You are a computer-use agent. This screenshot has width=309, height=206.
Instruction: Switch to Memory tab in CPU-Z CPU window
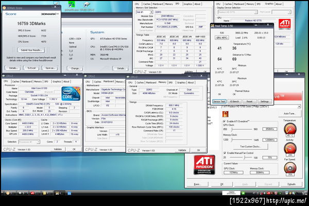tap(38, 81)
